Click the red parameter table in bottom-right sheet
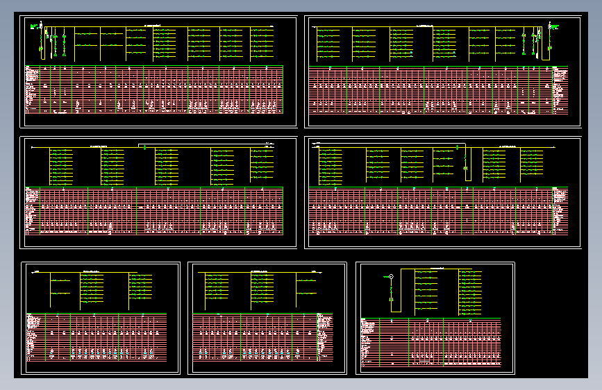This screenshot has height=390, width=602. tap(431, 342)
